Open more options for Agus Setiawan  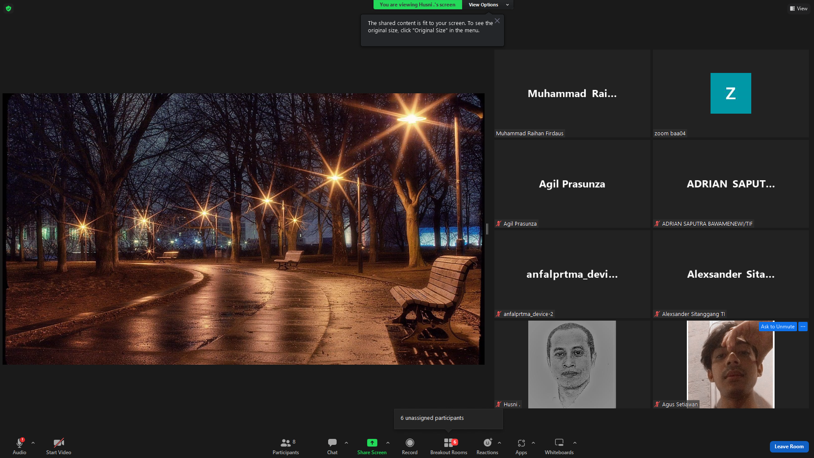803,327
